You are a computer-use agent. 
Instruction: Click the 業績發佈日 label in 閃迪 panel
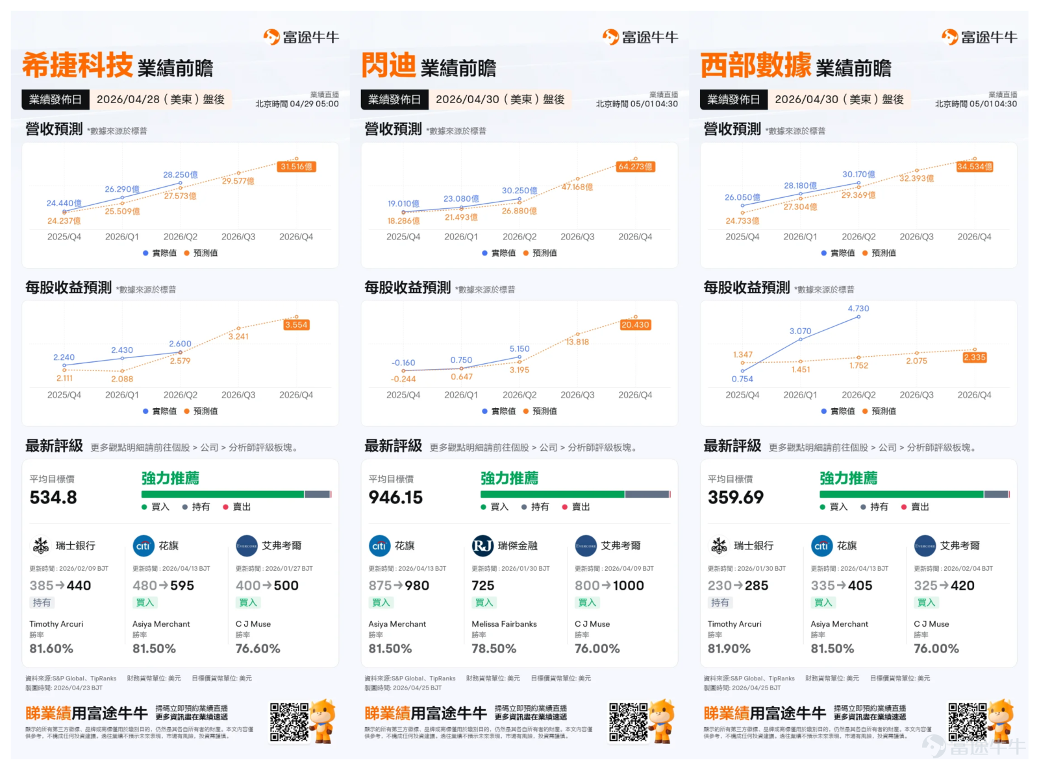coord(394,99)
